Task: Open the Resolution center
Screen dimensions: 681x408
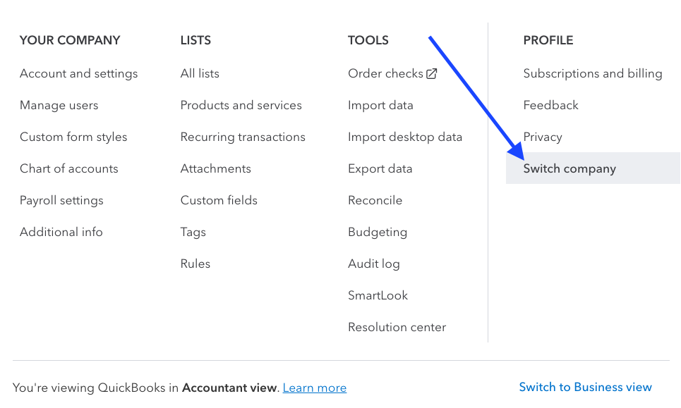Action: pyautogui.click(x=397, y=327)
